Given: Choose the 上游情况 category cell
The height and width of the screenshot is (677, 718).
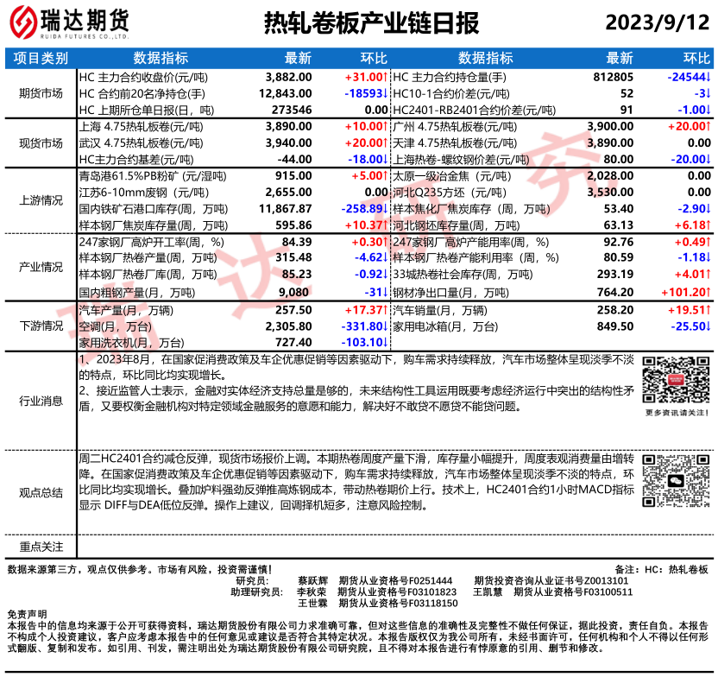Looking at the screenshot, I should 40,200.
